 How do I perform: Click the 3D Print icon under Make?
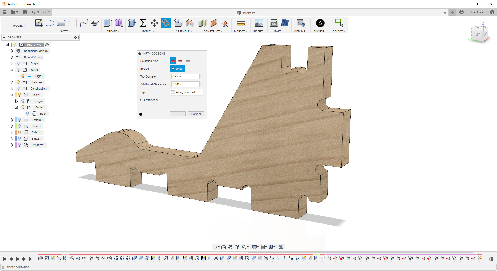[x=274, y=23]
